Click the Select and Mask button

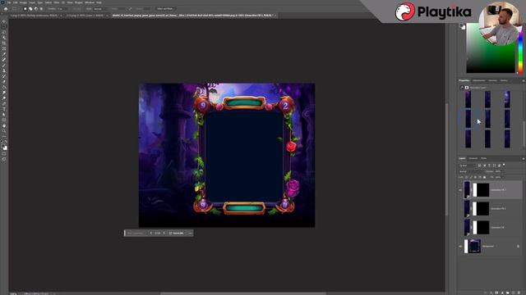point(165,9)
